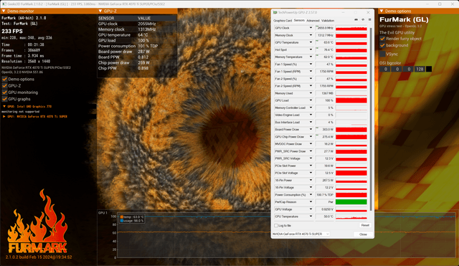The height and width of the screenshot is (266, 459).
Task: Click the GPU-Z refresh icon
Action: click(x=363, y=20)
